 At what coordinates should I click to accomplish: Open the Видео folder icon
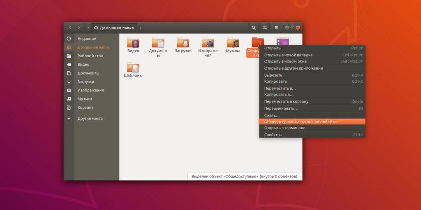[x=133, y=43]
